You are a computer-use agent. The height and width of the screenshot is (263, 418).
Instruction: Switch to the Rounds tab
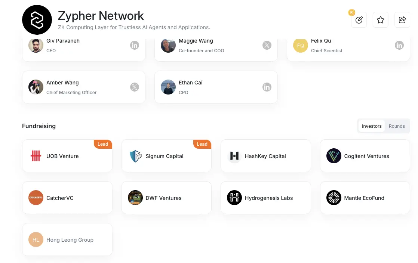pos(397,126)
